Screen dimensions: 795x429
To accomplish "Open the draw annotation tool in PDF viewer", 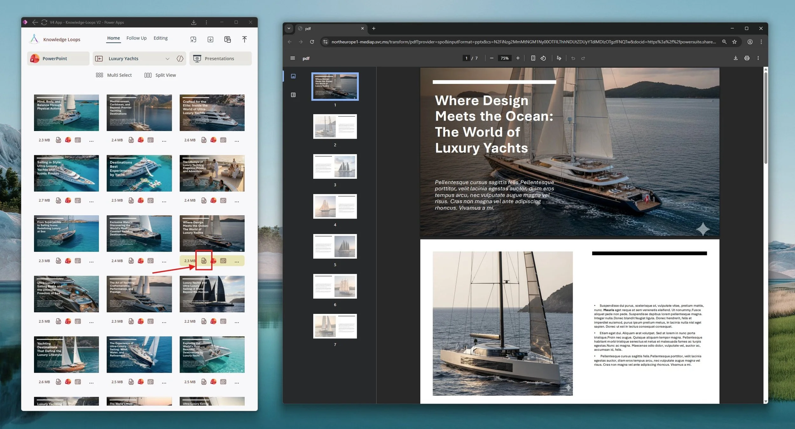I will (x=559, y=58).
